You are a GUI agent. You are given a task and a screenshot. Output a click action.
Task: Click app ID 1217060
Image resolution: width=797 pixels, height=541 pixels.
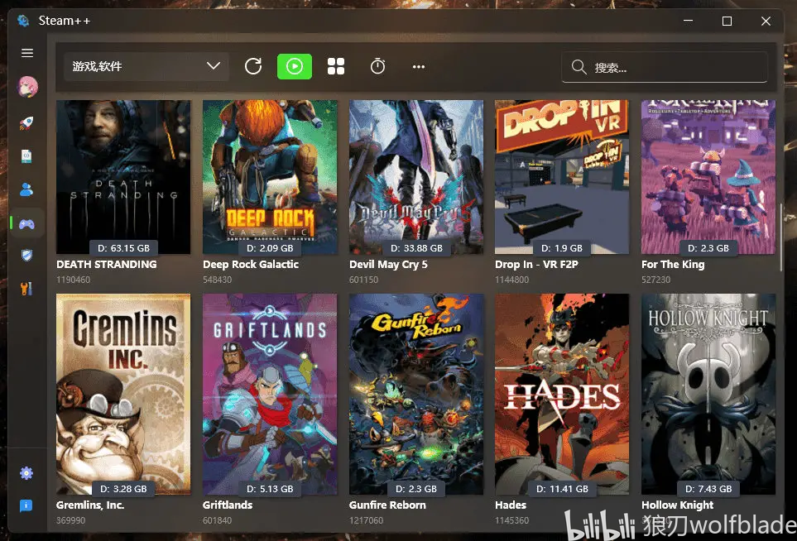(x=366, y=520)
